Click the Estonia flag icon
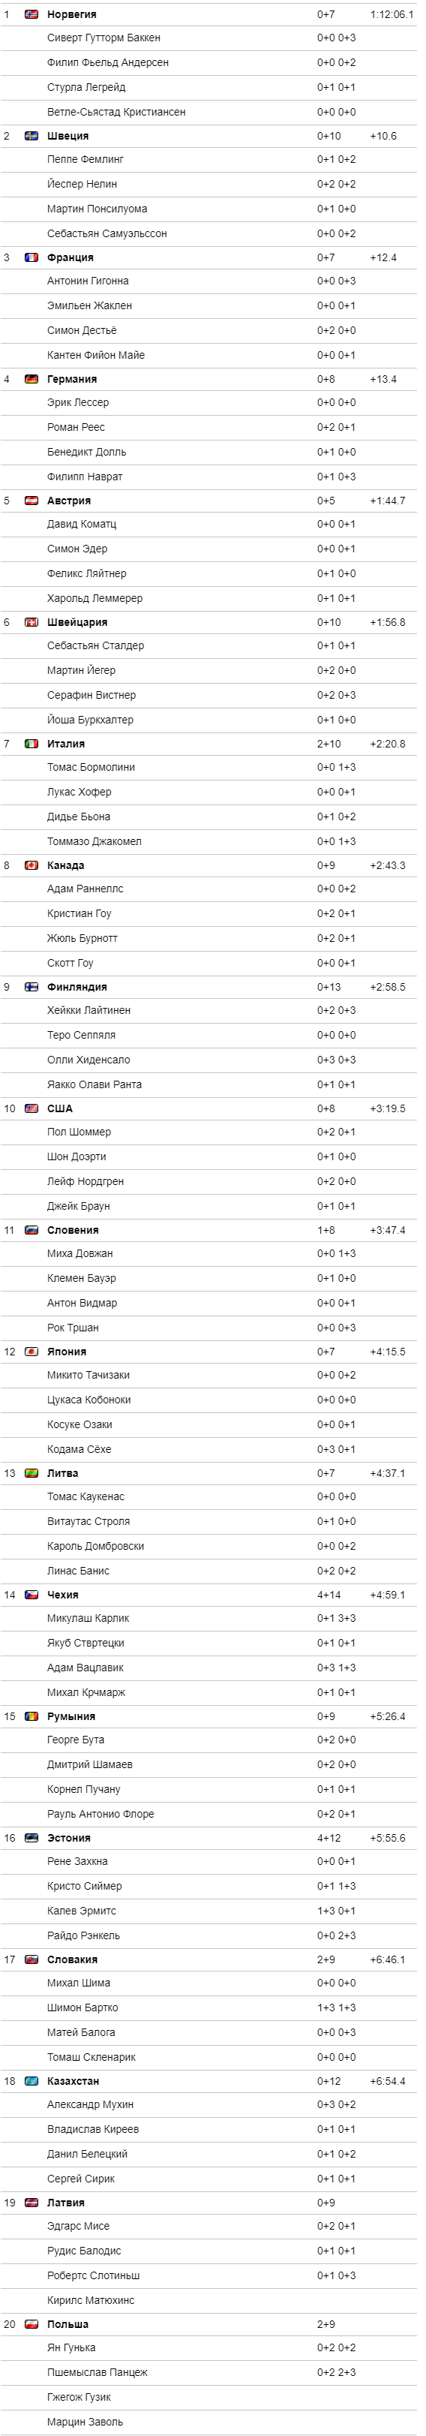This screenshot has height=2436, width=426. (x=31, y=1839)
